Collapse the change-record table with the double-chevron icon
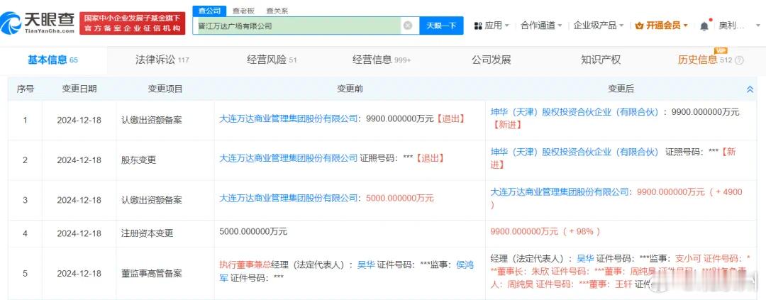This screenshot has height=300, width=766. click(750, 89)
